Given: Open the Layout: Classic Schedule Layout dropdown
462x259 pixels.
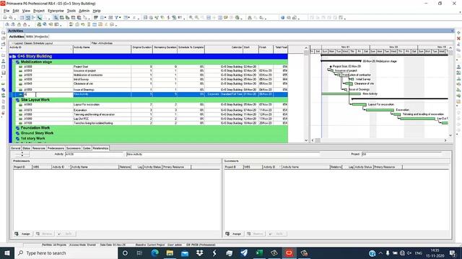Looking at the screenshot, I should pos(32,43).
